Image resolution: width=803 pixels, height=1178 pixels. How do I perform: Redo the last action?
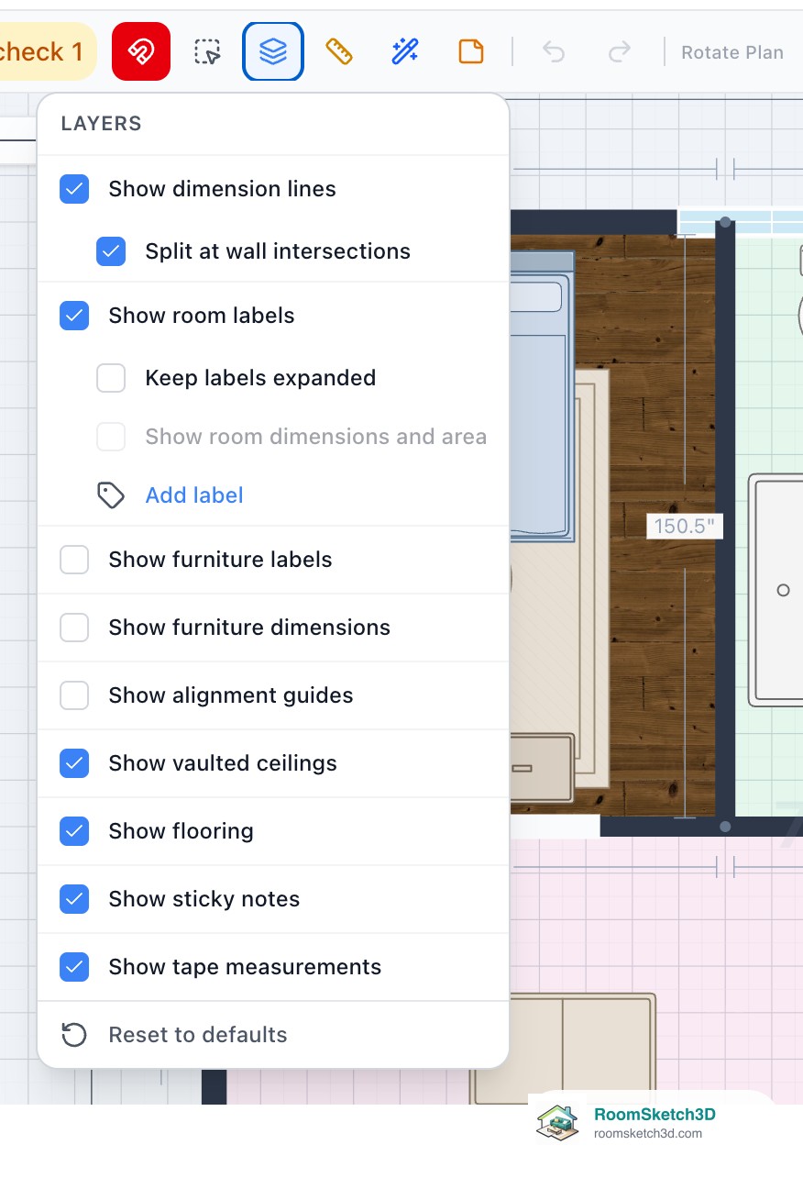pos(620,51)
